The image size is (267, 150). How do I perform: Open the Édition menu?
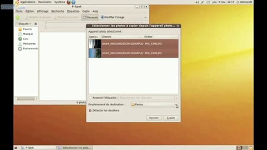click(x=30, y=11)
